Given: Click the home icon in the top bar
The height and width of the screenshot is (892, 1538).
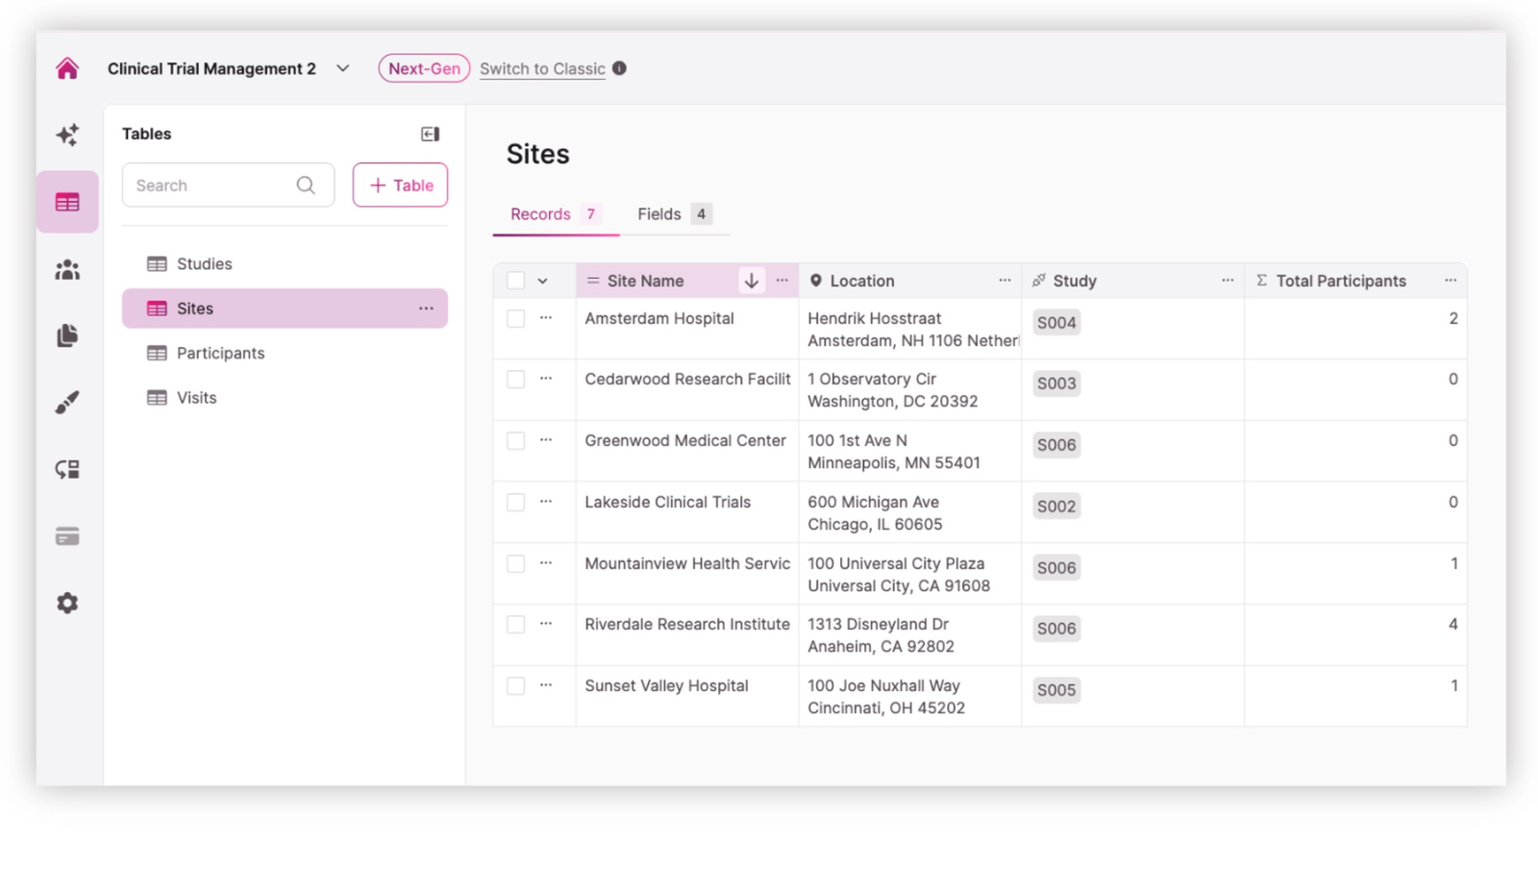Looking at the screenshot, I should coord(67,68).
